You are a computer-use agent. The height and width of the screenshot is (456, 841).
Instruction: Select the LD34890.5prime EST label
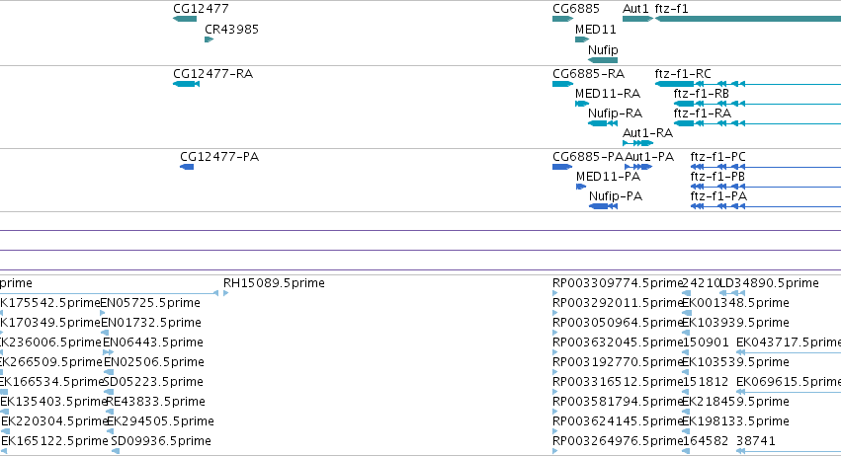tap(769, 283)
